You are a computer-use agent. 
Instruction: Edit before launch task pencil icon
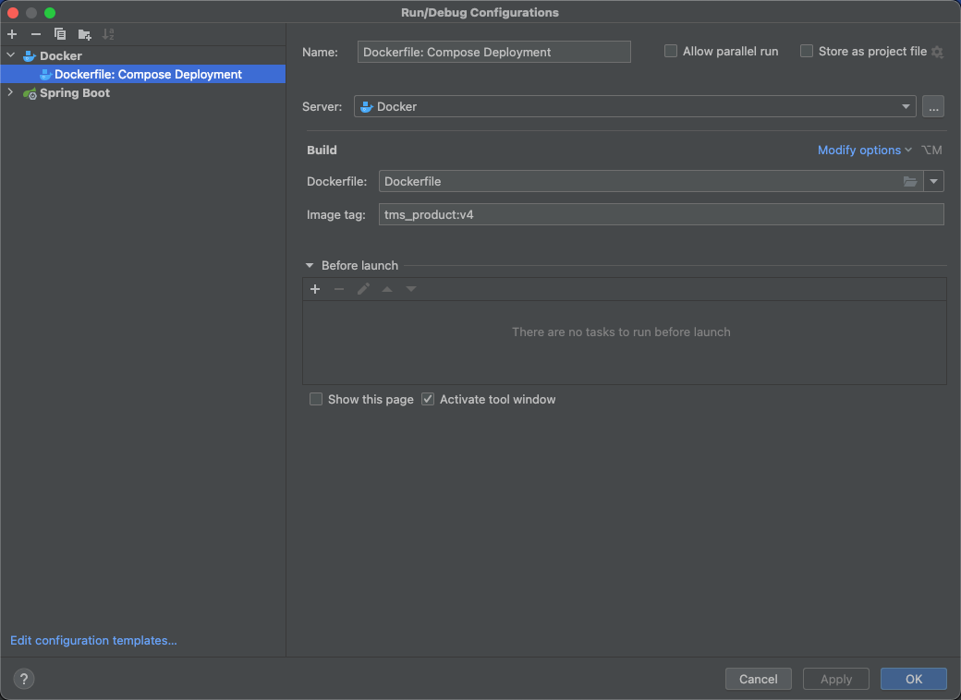pyautogui.click(x=363, y=289)
